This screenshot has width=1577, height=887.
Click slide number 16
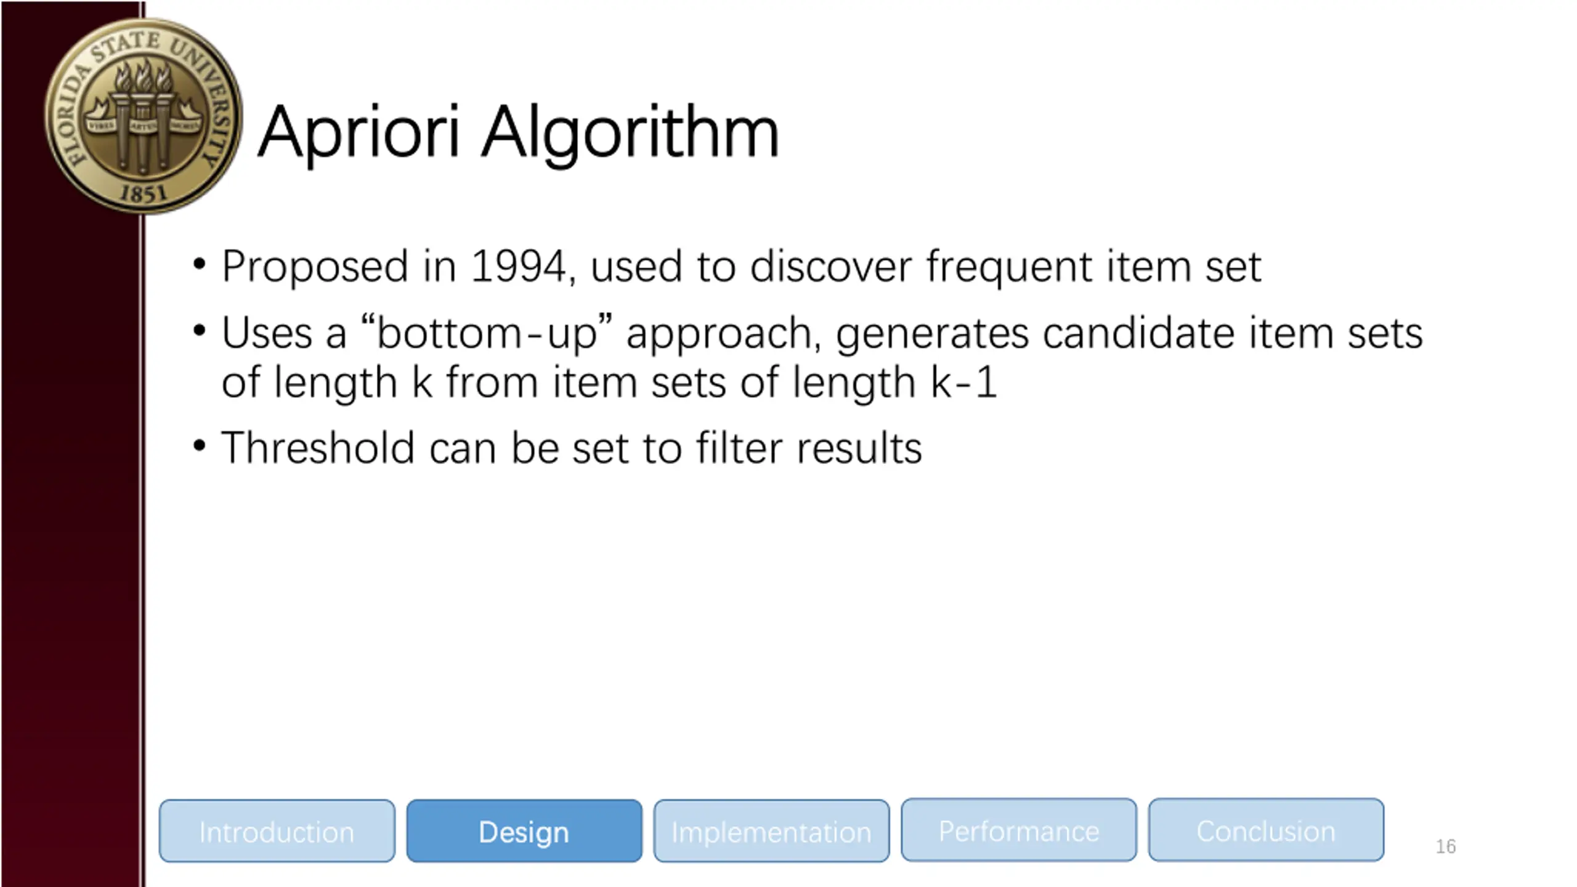pyautogui.click(x=1445, y=846)
